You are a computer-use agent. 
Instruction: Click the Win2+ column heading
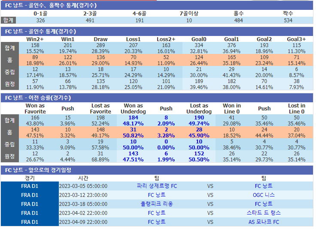35,39
